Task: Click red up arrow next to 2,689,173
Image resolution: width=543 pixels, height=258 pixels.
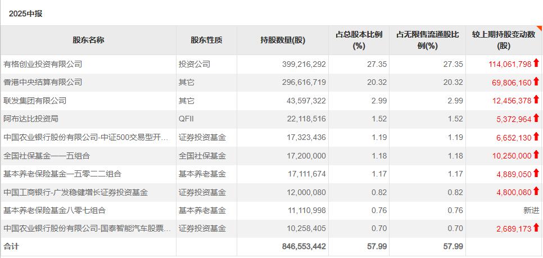Action: point(536,228)
